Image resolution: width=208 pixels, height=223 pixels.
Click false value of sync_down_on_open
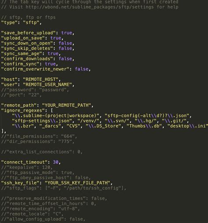point(65,43)
